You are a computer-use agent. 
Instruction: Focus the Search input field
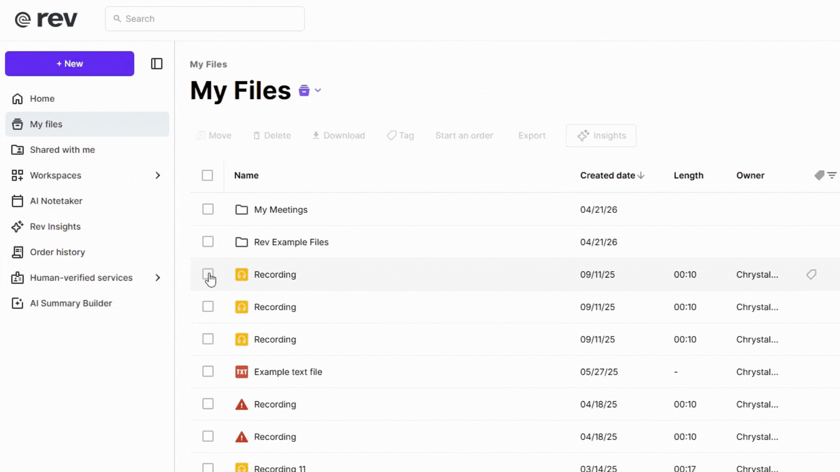pos(205,19)
